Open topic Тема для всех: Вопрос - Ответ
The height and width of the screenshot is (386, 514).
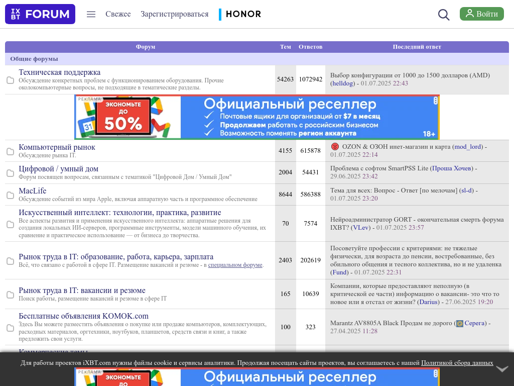394,190
